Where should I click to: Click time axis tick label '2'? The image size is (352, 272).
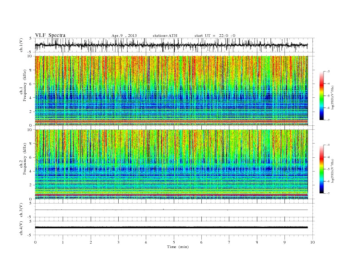coord(91,242)
